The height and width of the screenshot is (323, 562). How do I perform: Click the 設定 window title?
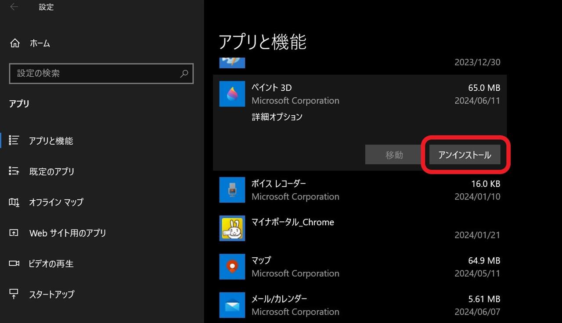[46, 7]
